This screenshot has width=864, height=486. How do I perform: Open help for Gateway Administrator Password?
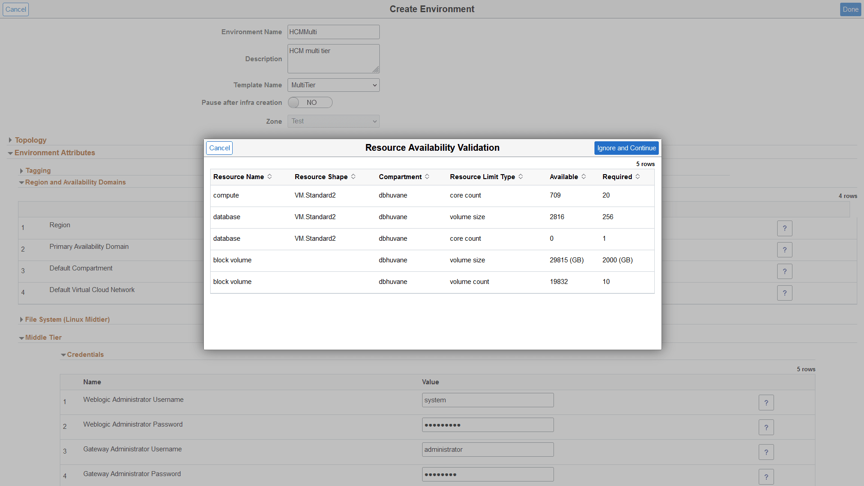click(x=766, y=477)
